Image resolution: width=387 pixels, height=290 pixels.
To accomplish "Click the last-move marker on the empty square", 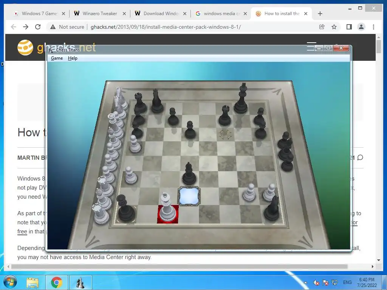I will (225, 134).
